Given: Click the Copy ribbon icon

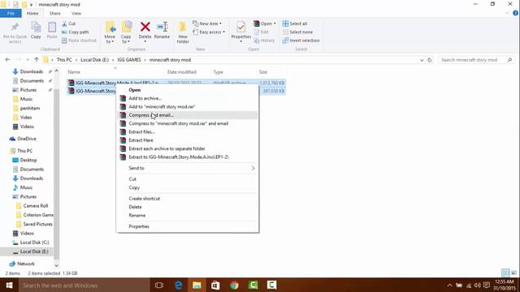Looking at the screenshot, I should 36,27.
